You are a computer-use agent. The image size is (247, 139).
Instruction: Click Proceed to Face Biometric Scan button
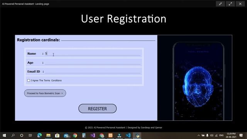[x=45, y=93]
